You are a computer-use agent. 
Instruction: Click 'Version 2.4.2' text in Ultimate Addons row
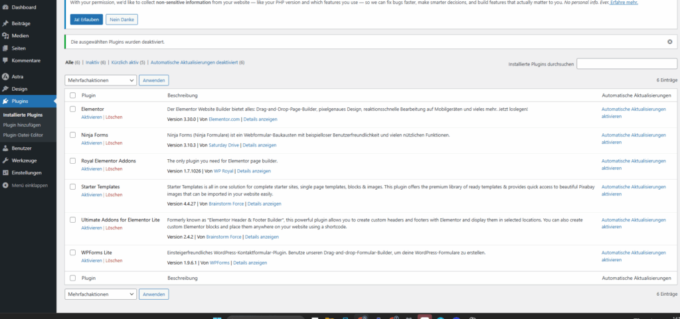coord(181,237)
